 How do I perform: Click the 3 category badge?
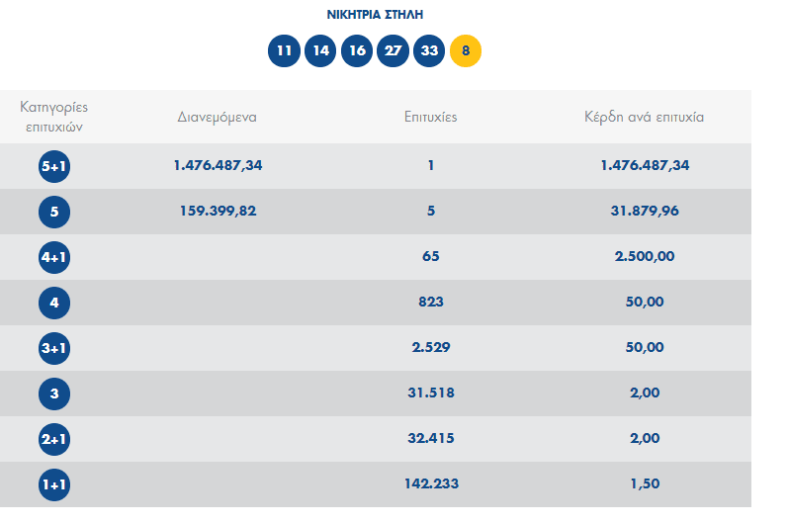point(54,393)
